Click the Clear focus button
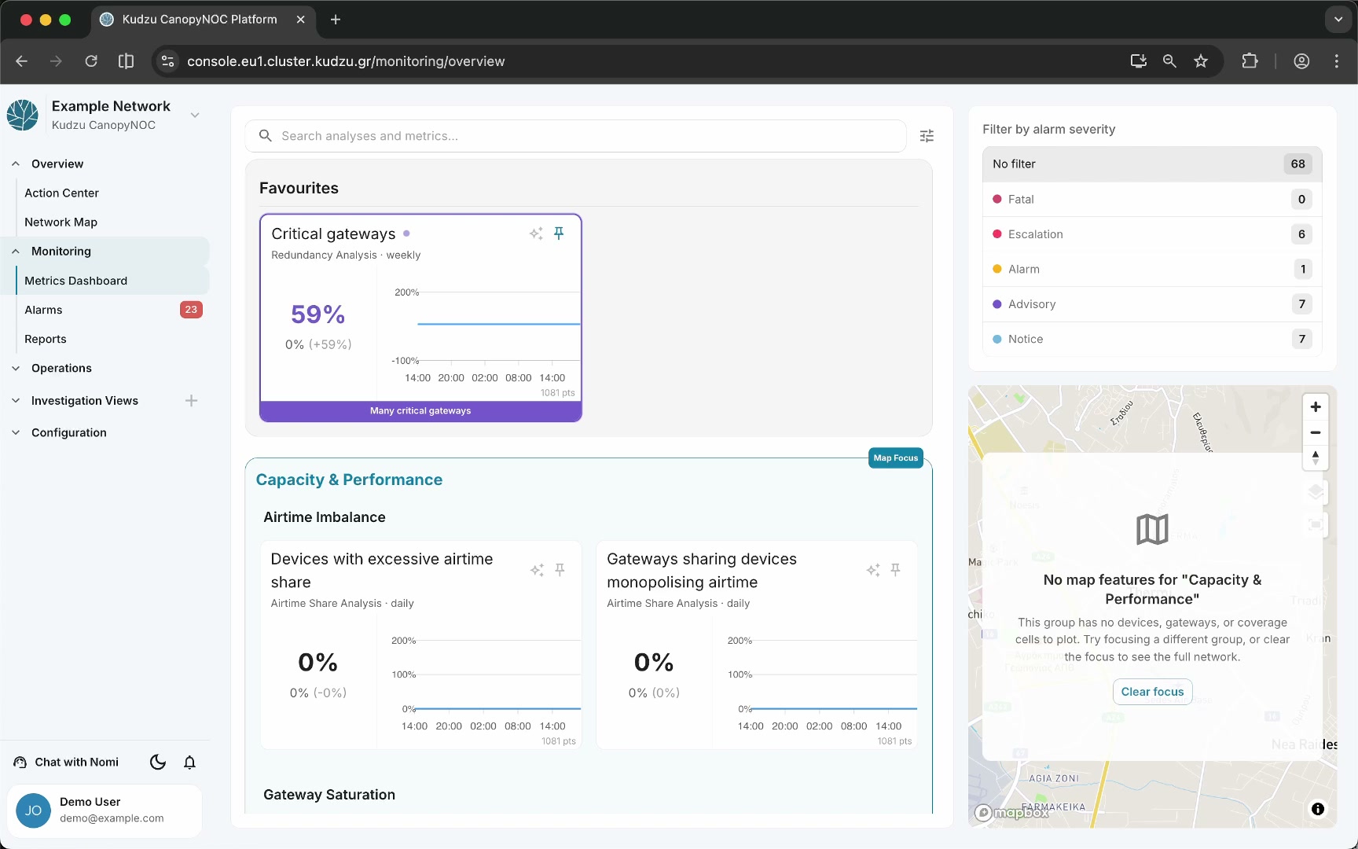 click(1152, 692)
